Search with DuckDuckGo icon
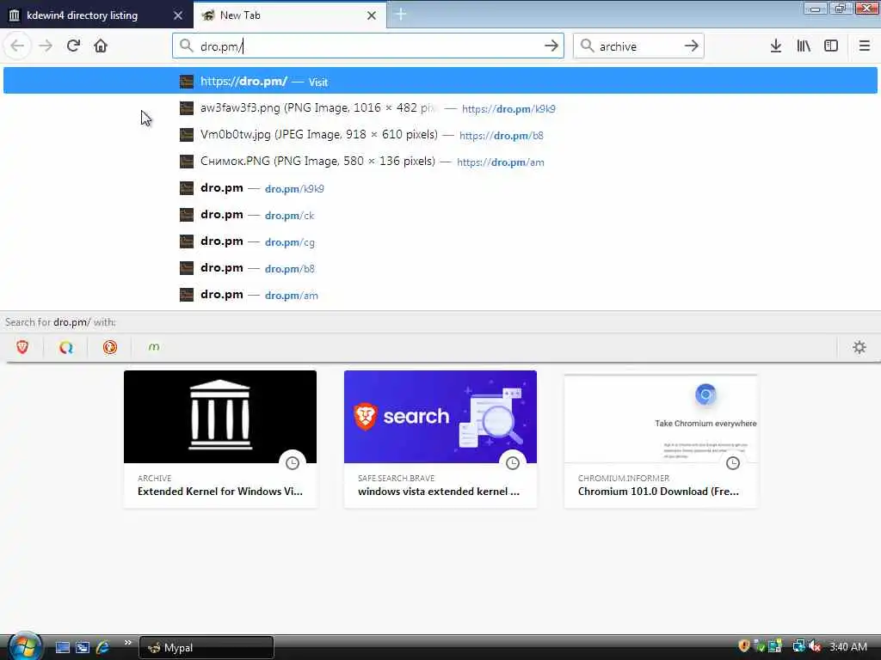This screenshot has width=881, height=660. (110, 347)
